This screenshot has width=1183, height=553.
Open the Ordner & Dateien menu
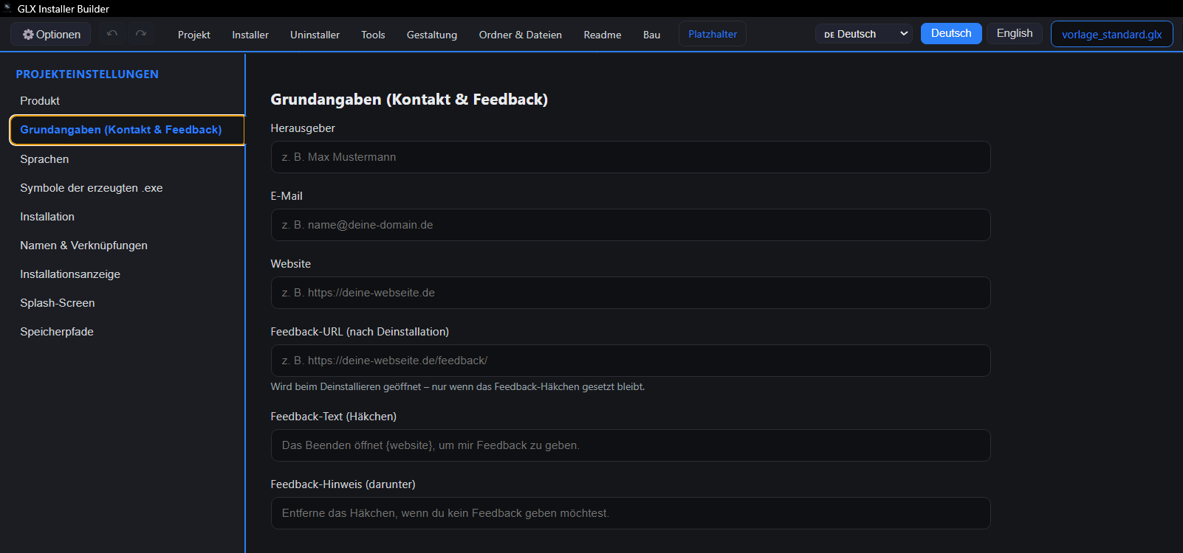pyautogui.click(x=521, y=35)
